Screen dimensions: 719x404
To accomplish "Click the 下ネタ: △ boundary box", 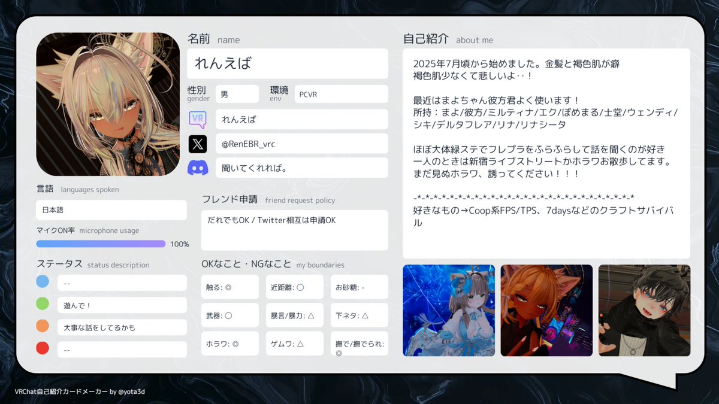I will click(x=359, y=315).
